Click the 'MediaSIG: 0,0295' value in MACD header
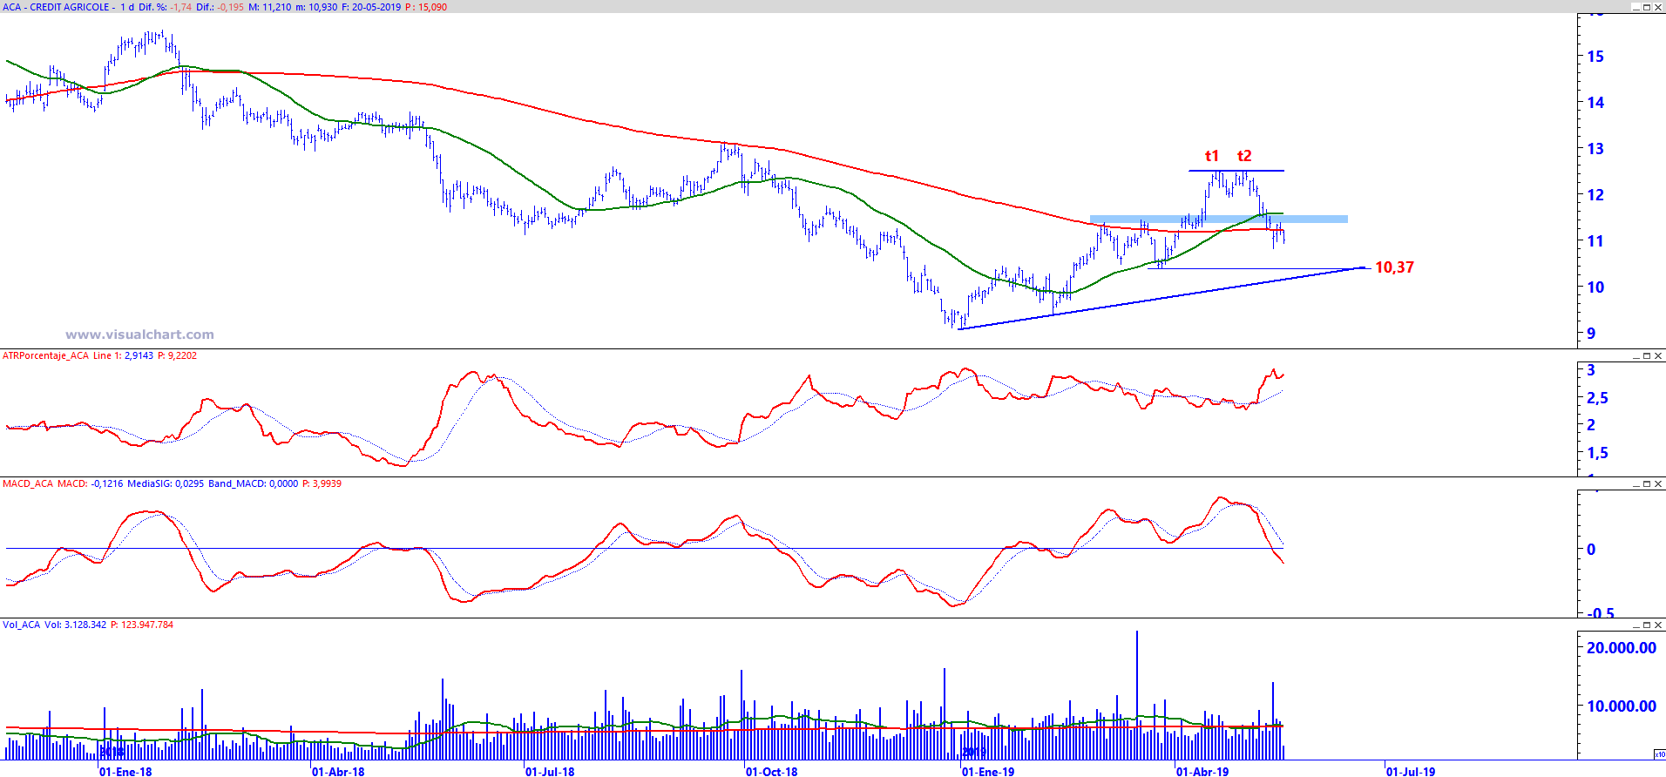The image size is (1666, 777). coord(166,483)
